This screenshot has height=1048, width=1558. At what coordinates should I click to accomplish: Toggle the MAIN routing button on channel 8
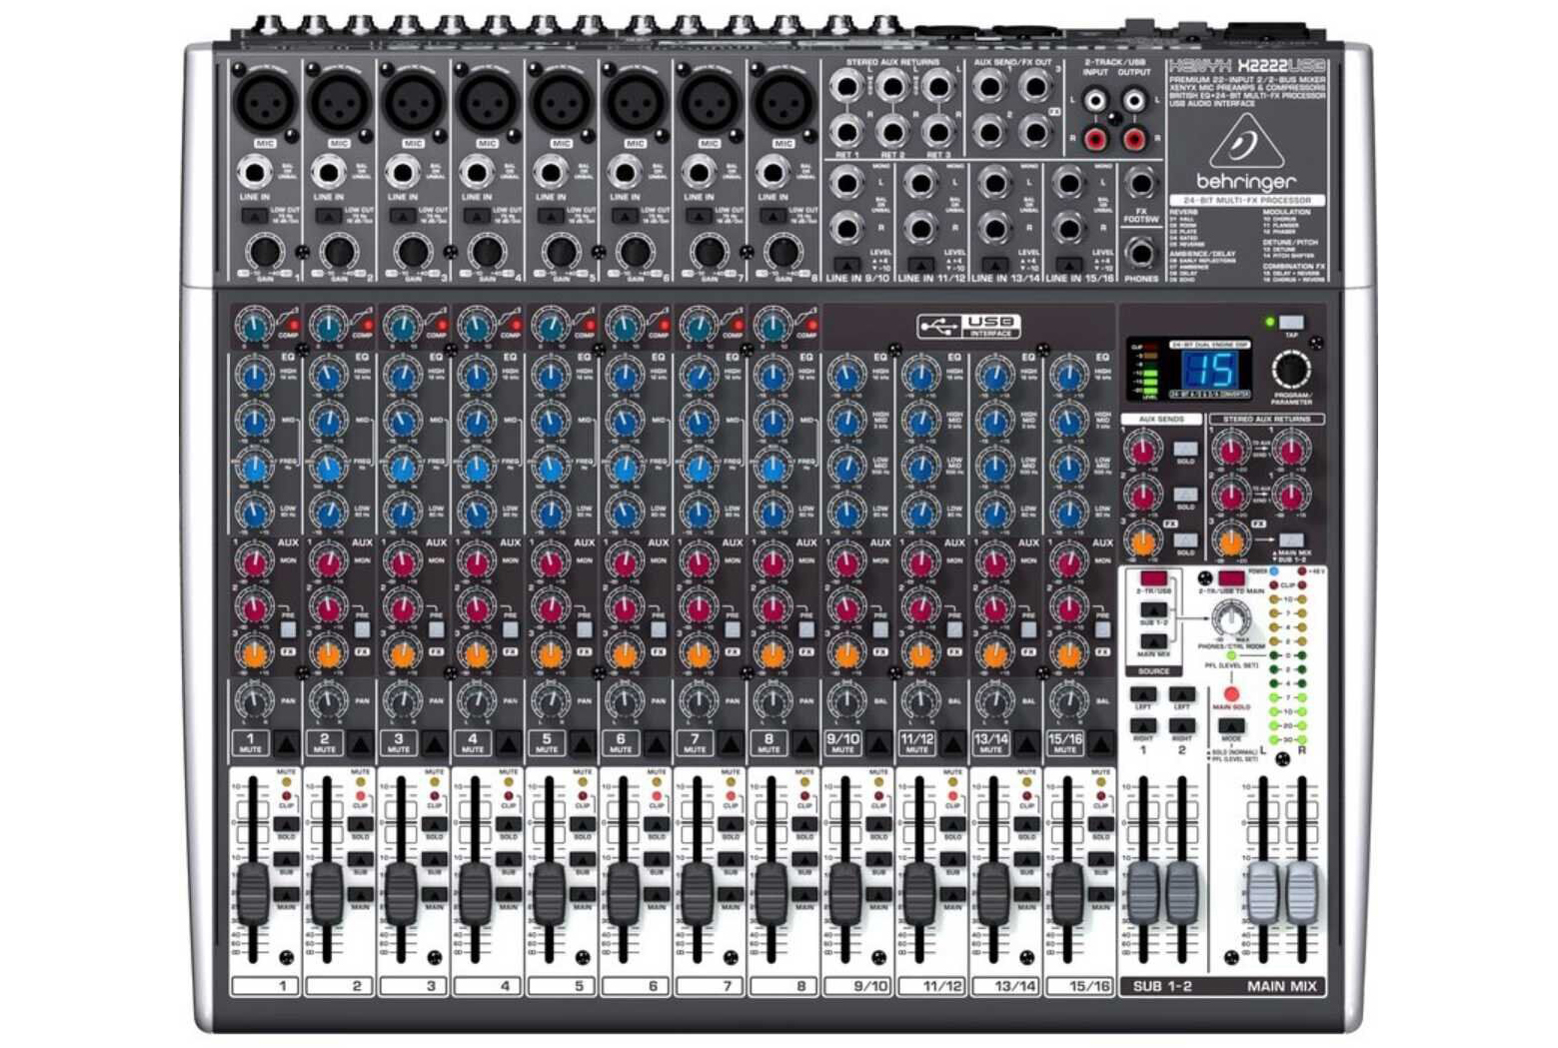pos(803,895)
